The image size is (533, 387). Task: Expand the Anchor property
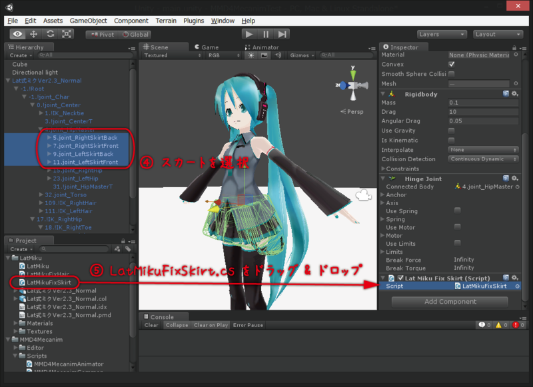[382, 194]
